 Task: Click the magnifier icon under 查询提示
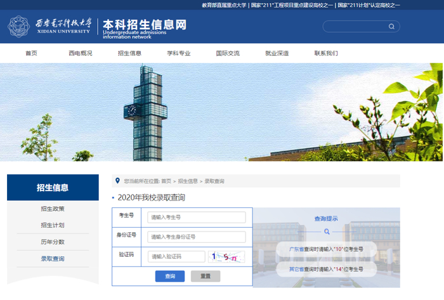pos(327,232)
